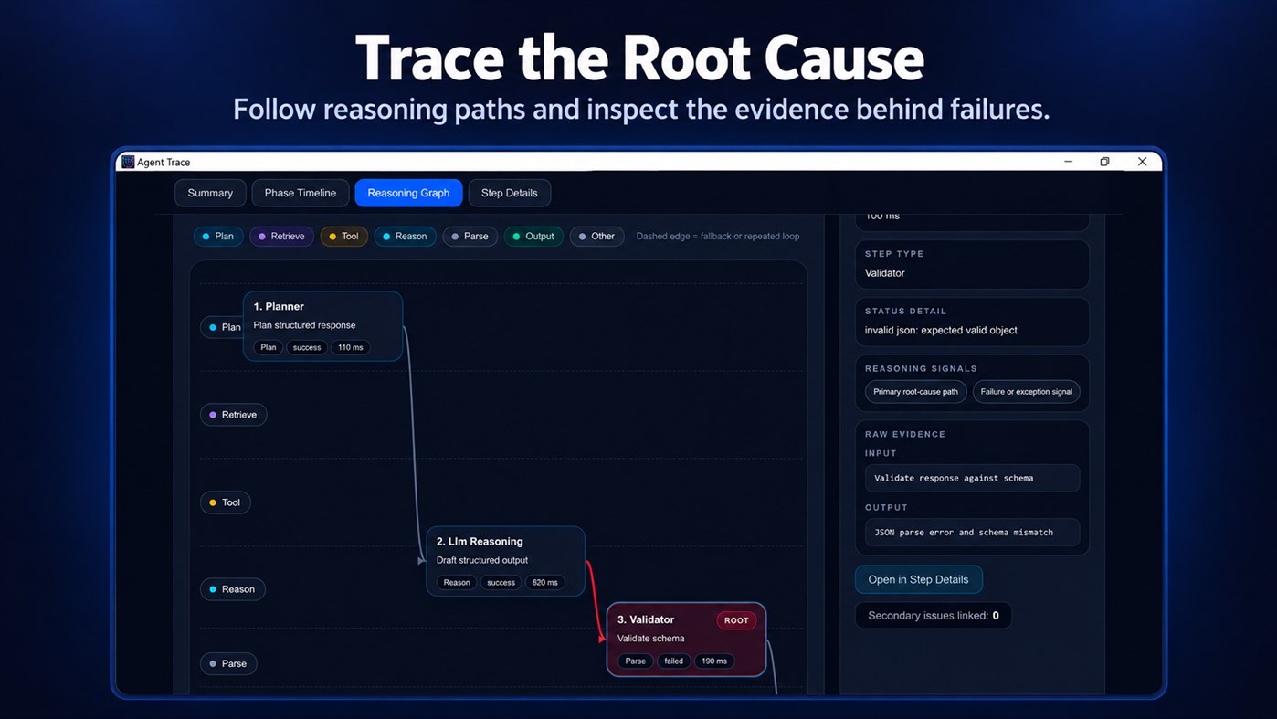Click Open in Step Details button
The image size is (1277, 719).
pyautogui.click(x=918, y=579)
